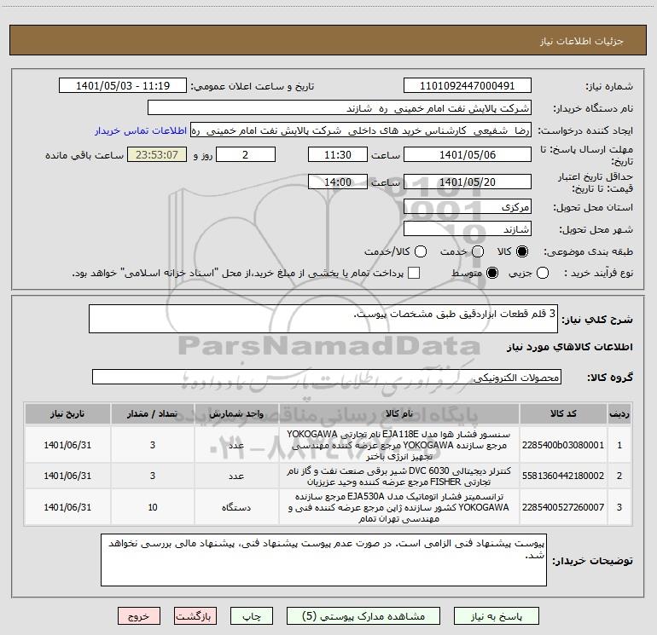Click the عدد unit cell in row 2
Viewport: 657px width, 635px height.
pos(236,476)
